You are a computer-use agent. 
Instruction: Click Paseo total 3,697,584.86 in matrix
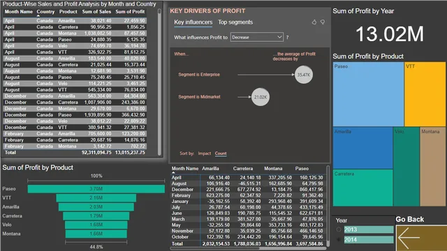(309, 244)
